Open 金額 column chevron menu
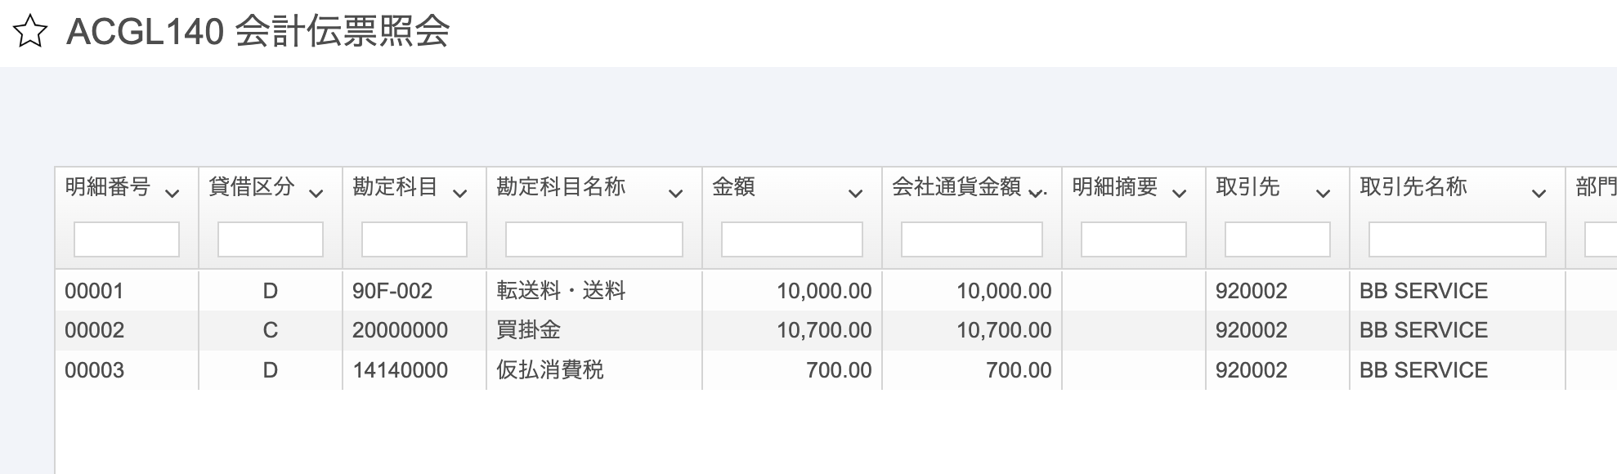 coord(855,194)
